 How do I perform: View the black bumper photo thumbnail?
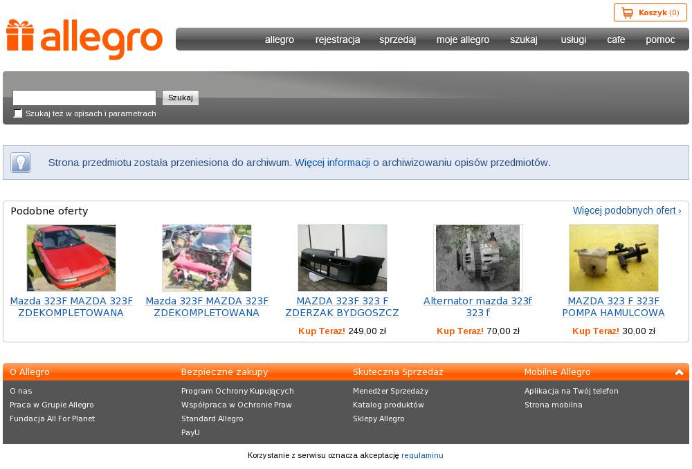pos(343,257)
